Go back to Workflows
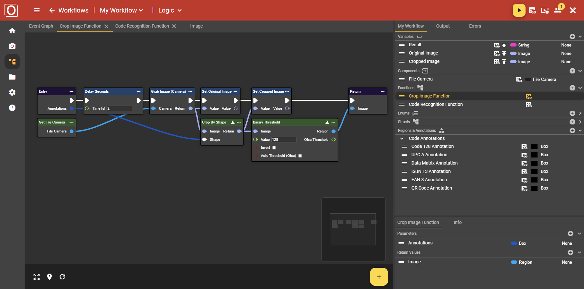Image resolution: width=584 pixels, height=289 pixels. 69,10
